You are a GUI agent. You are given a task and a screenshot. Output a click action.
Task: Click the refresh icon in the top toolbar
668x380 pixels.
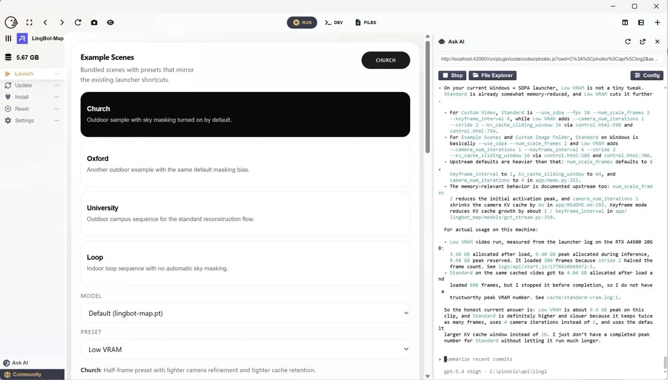tap(78, 22)
